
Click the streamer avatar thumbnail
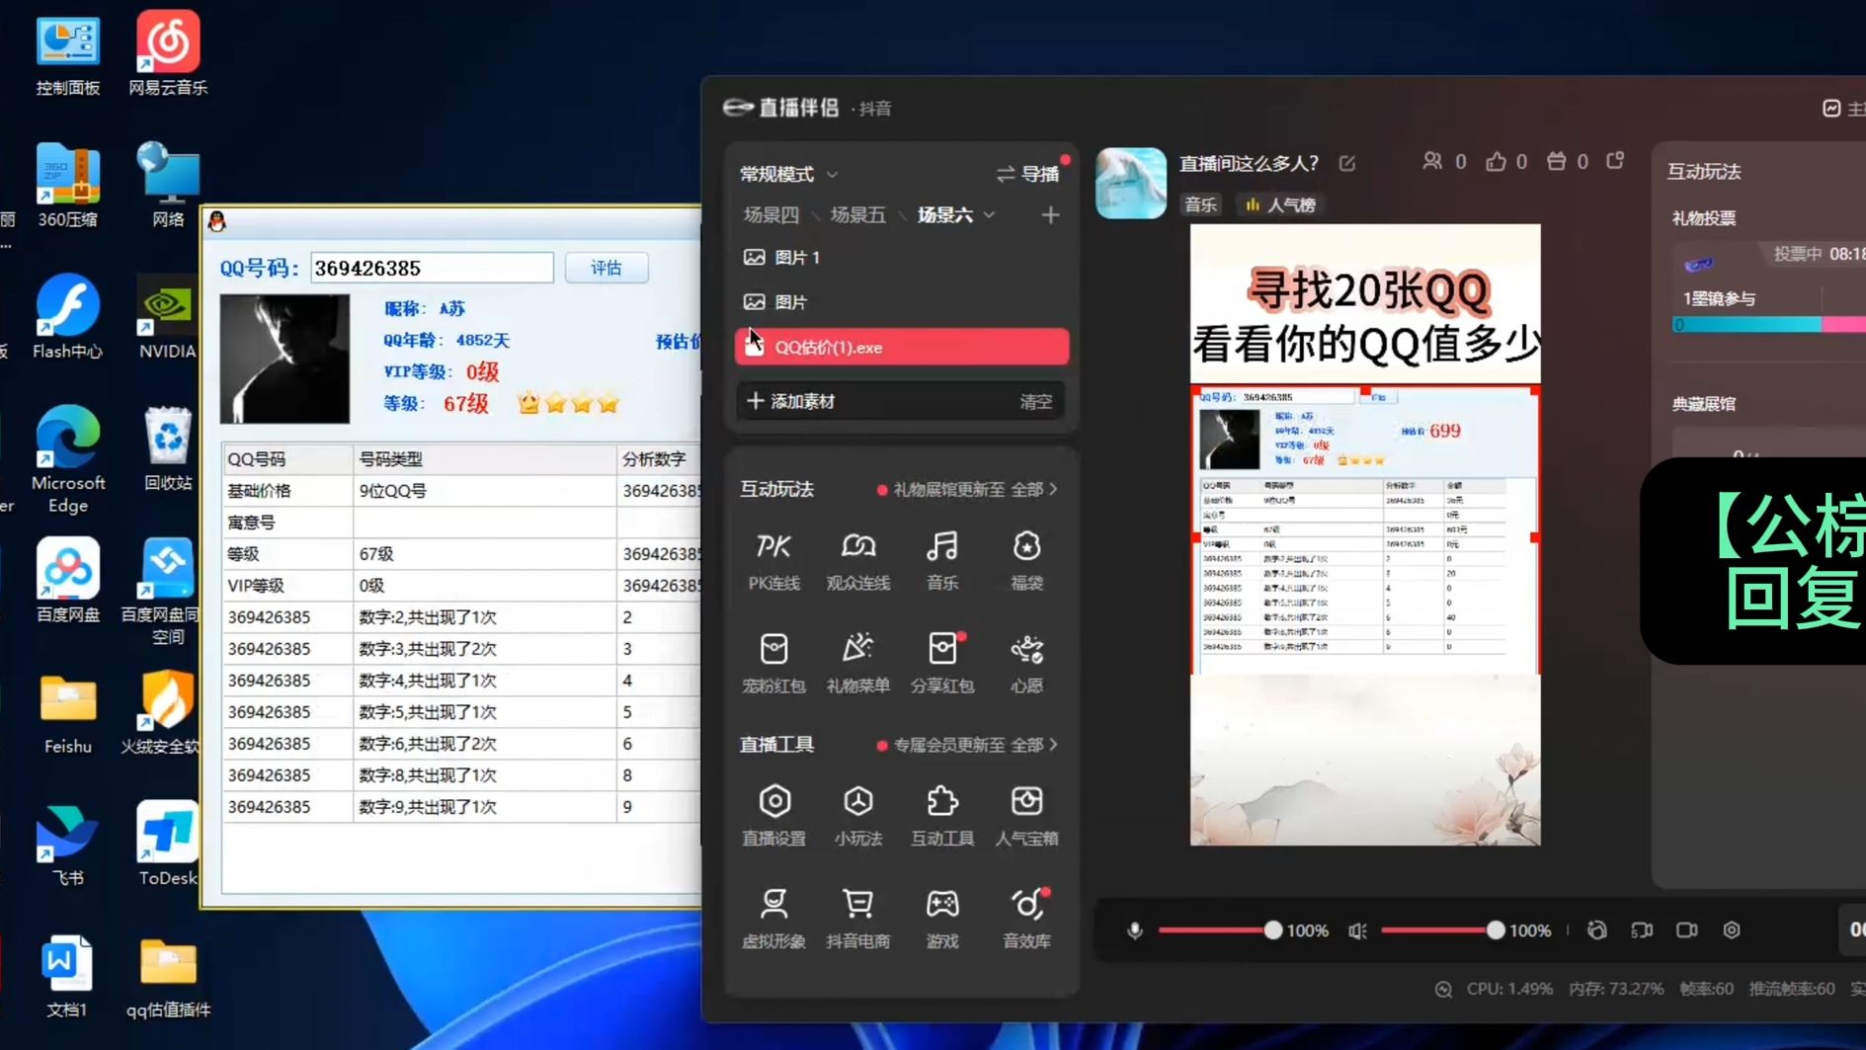1131,183
